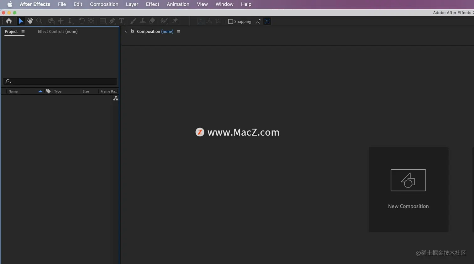This screenshot has width=474, height=264.
Task: Open the Composition menu in menu bar
Action: (x=104, y=4)
